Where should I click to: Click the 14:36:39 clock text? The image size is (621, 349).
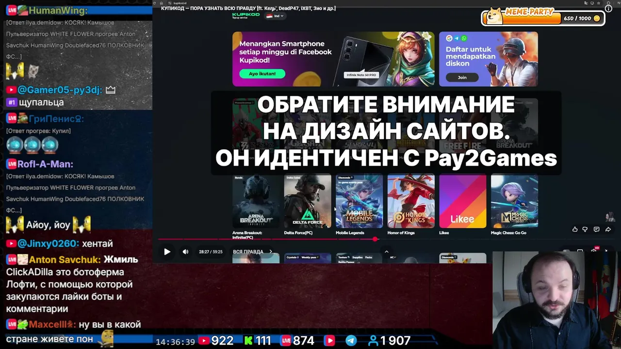175,342
